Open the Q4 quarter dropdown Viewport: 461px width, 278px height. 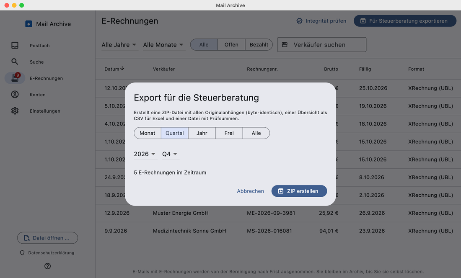[x=171, y=154]
